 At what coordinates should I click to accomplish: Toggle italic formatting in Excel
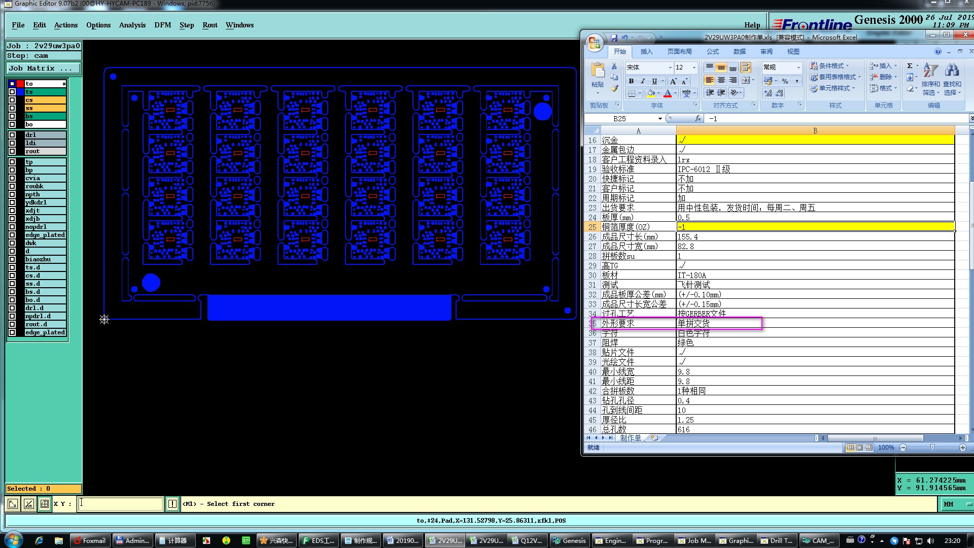(x=643, y=81)
